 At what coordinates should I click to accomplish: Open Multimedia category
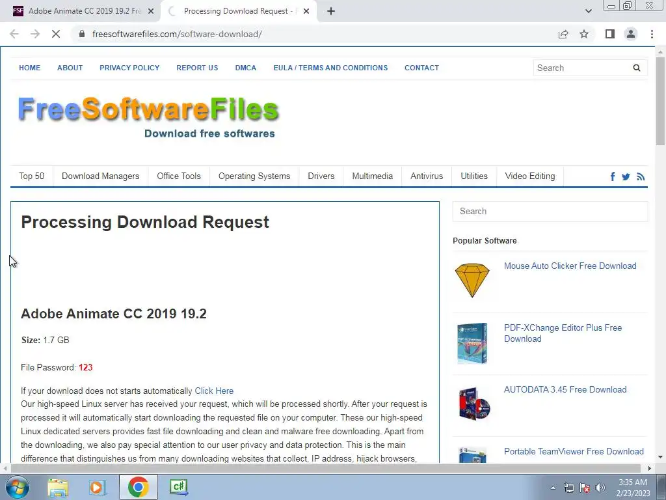coord(373,176)
